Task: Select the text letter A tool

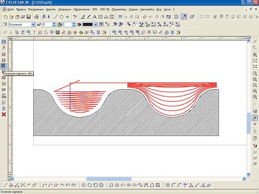Action: (94, 17)
